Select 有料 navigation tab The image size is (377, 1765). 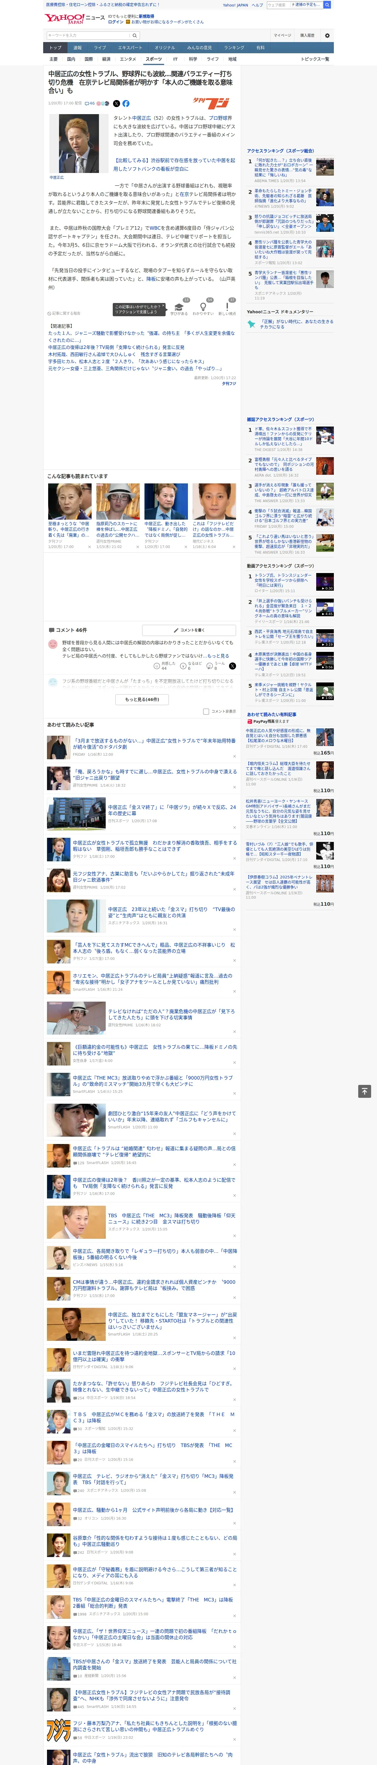pyautogui.click(x=260, y=48)
